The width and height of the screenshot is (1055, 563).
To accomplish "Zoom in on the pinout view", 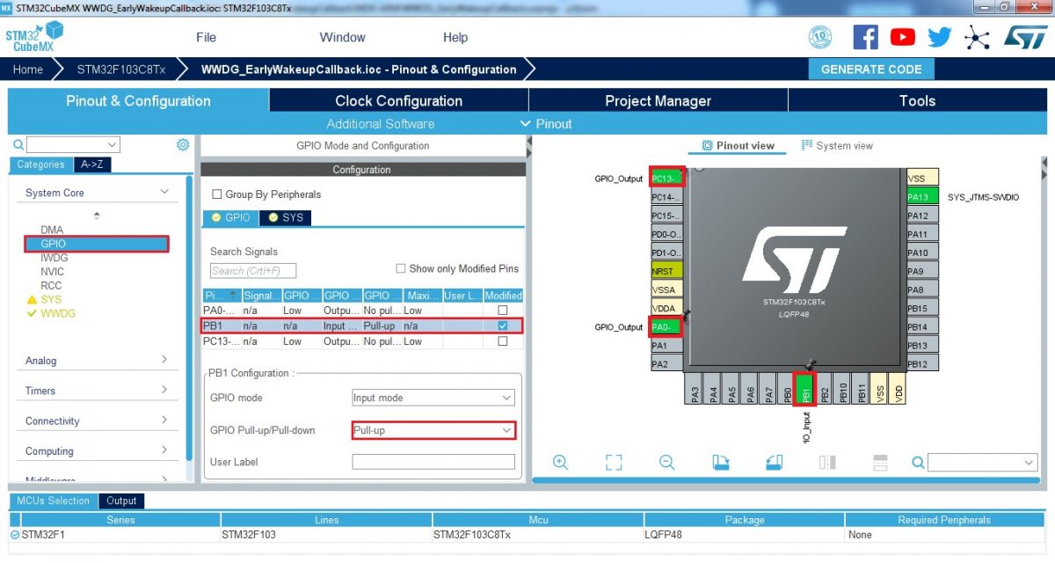I will point(560,461).
